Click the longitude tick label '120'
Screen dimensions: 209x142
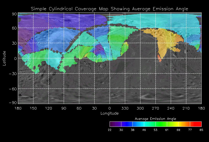[x=48, y=108]
